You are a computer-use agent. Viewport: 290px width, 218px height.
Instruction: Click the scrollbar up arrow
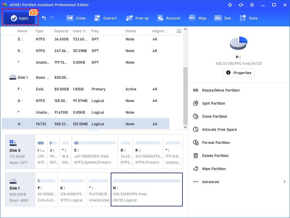tap(186, 29)
